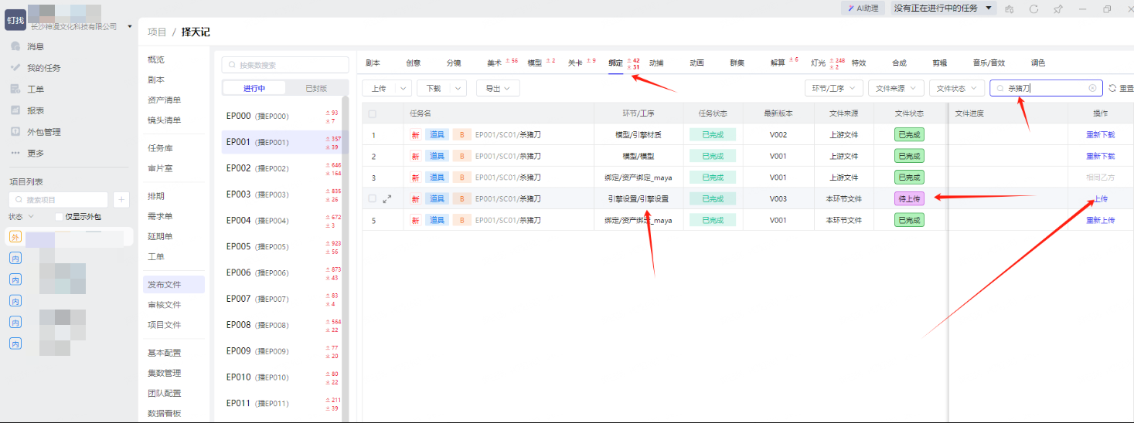Click the expand arrows icon in row 4
Image resolution: width=1134 pixels, height=423 pixels.
point(387,199)
